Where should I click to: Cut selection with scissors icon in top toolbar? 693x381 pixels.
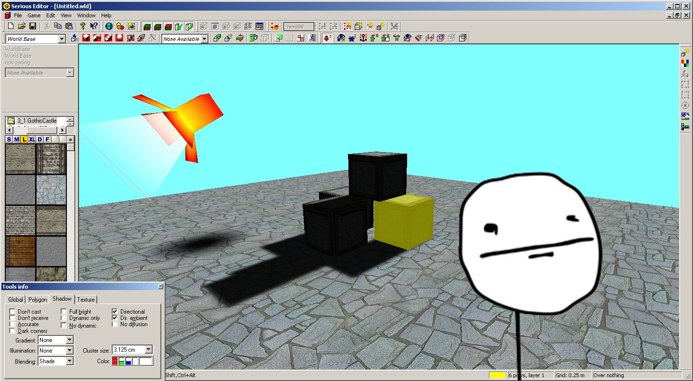pos(47,26)
